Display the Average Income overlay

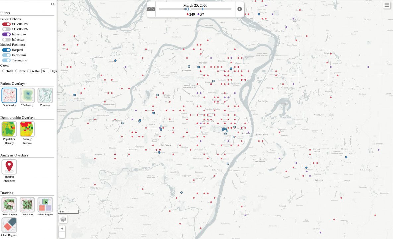click(27, 129)
